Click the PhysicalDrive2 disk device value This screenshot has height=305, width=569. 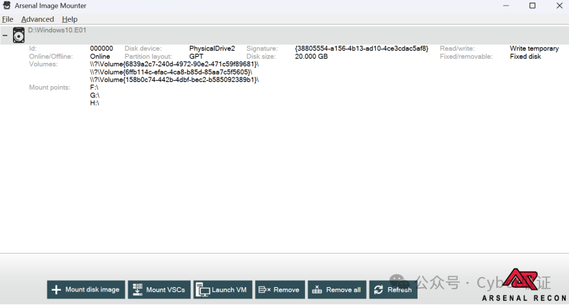click(212, 49)
